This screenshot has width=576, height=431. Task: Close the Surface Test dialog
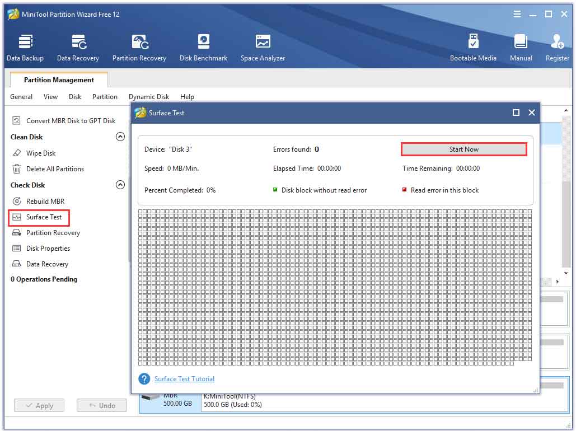click(531, 113)
